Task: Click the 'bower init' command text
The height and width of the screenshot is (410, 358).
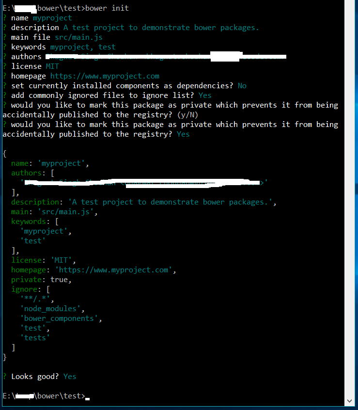Action: tap(107, 8)
